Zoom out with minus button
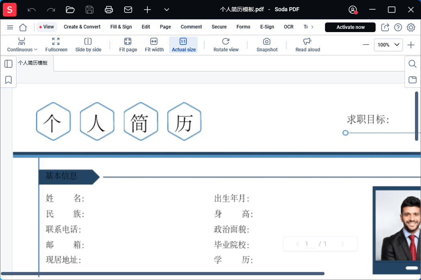The image size is (421, 280). 366,45
